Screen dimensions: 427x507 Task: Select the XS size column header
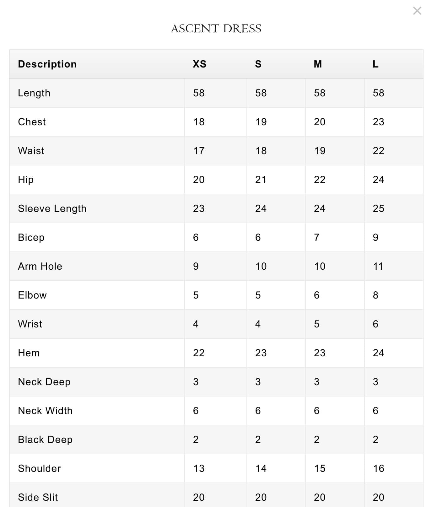click(199, 64)
